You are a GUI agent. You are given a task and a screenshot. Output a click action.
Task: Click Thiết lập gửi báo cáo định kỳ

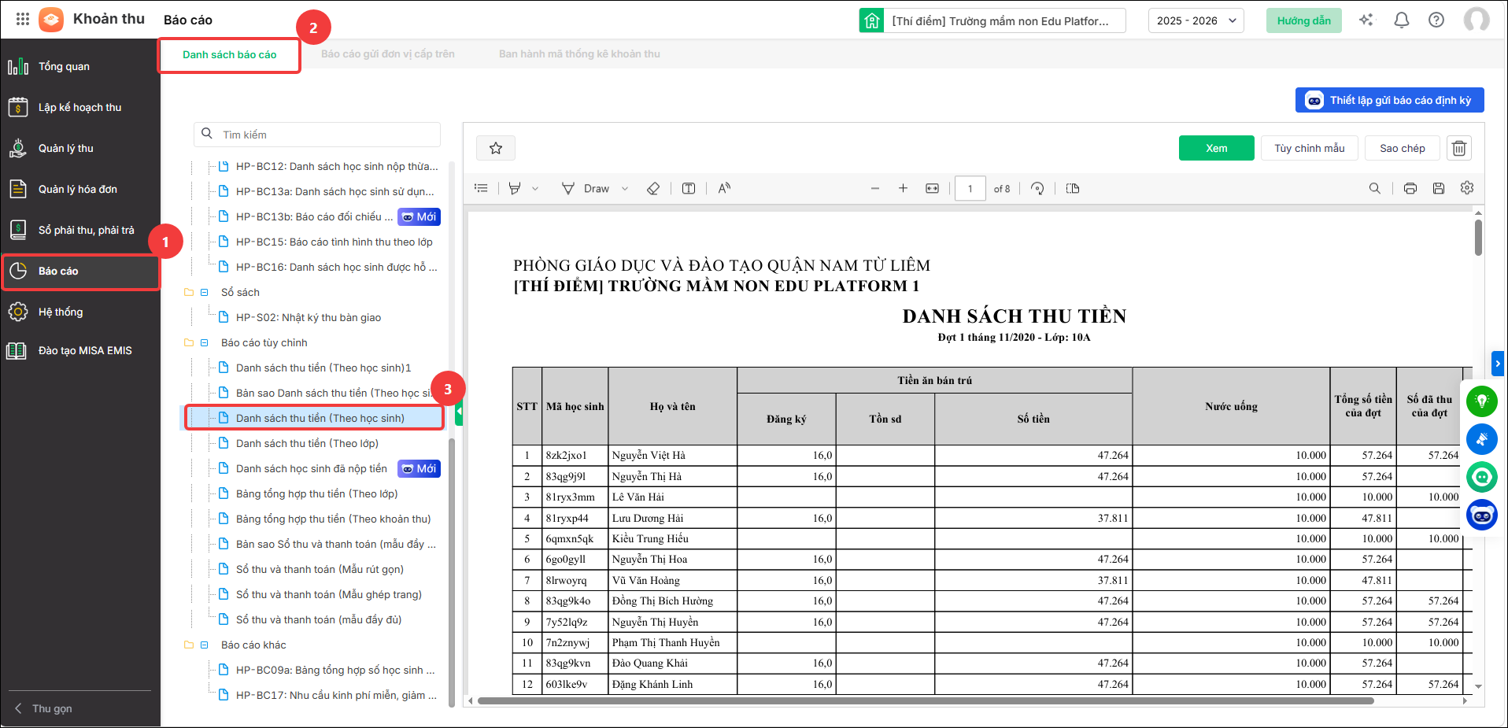(x=1390, y=100)
